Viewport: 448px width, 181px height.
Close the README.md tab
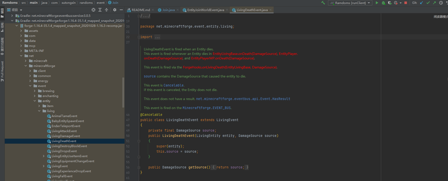click(153, 10)
